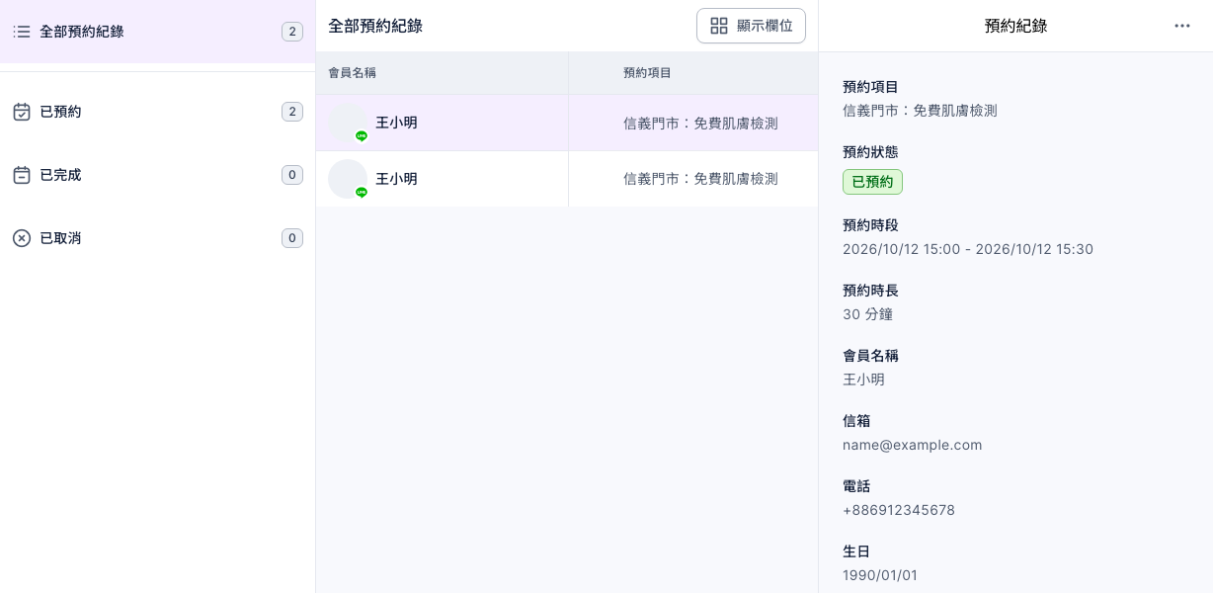Click count badge 2 beside 已預約
This screenshot has height=593, width=1213.
pyautogui.click(x=292, y=112)
